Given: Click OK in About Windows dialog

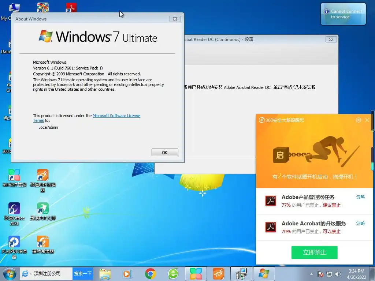Looking at the screenshot, I should tap(165, 153).
